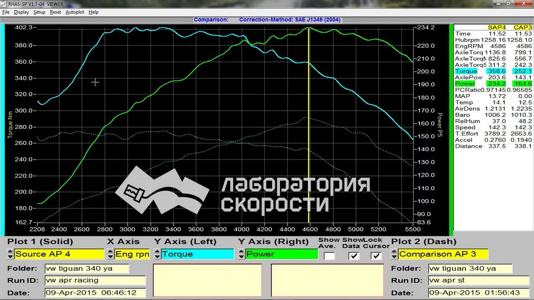534x300 pixels.
Task: Open the Help menu
Action: 93,12
